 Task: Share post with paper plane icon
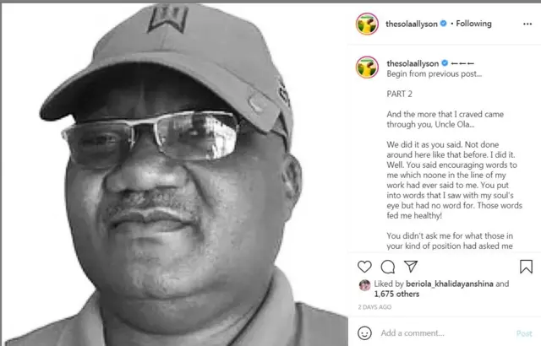tap(411, 267)
